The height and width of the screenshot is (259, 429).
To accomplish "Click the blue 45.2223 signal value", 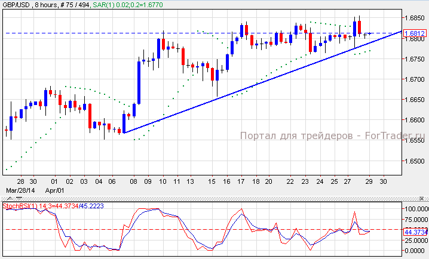I will point(92,206).
